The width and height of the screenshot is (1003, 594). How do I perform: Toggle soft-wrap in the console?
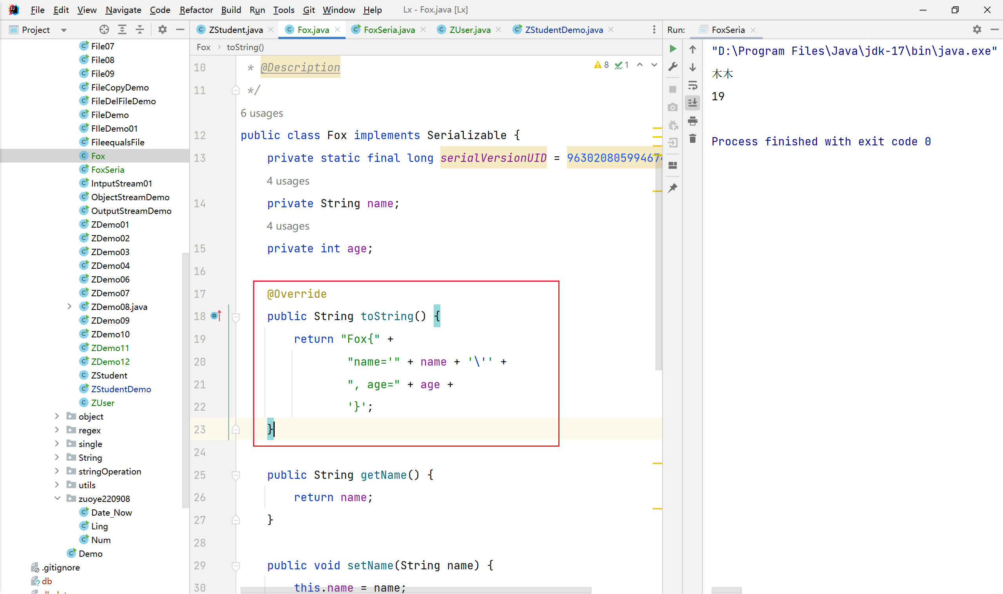(x=692, y=85)
